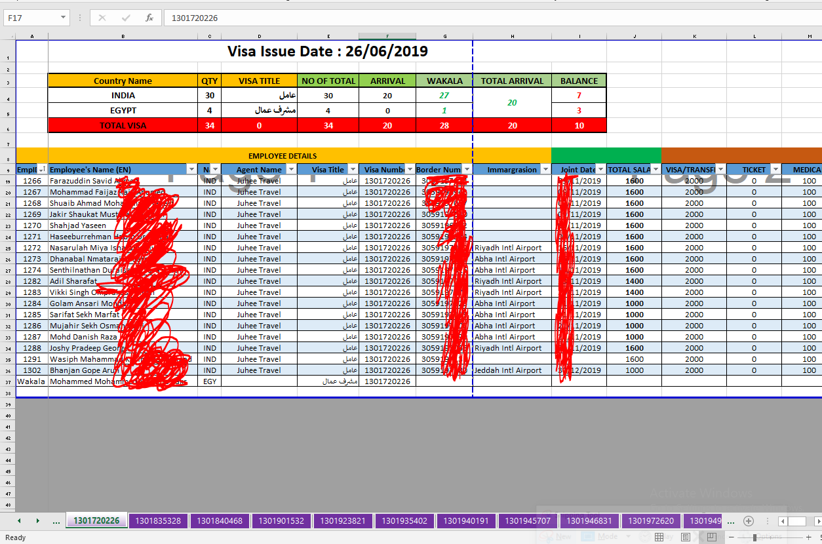Click the INDIA country cell
This screenshot has height=544, width=822.
(123, 95)
